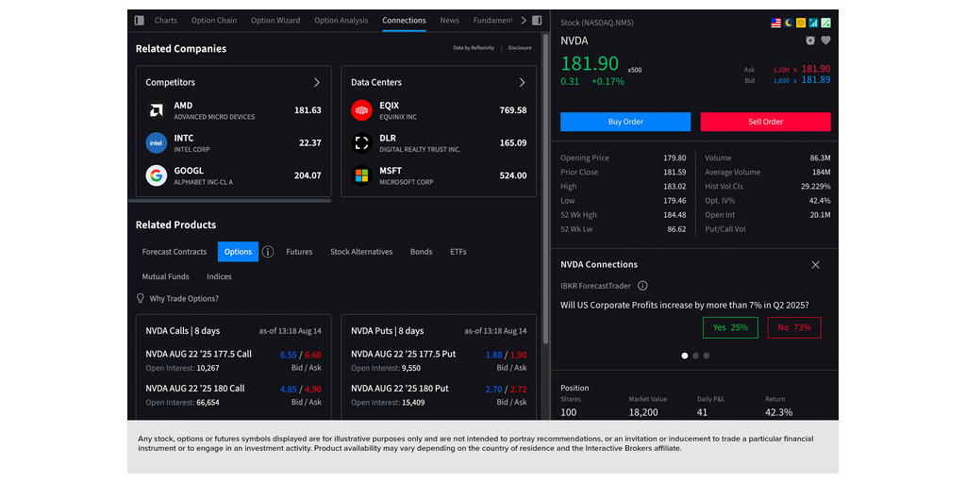Screen dimensions: 966x483
Task: Show more tabs with the right arrow
Action: (x=523, y=20)
